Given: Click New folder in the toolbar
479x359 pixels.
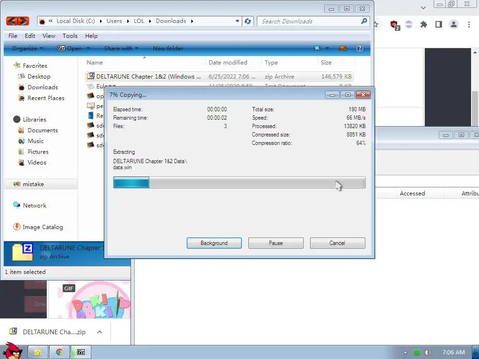Looking at the screenshot, I should coord(168,48).
